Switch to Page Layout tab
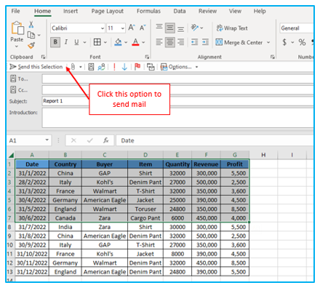Viewport: 320px width, 288px height. pos(107,11)
